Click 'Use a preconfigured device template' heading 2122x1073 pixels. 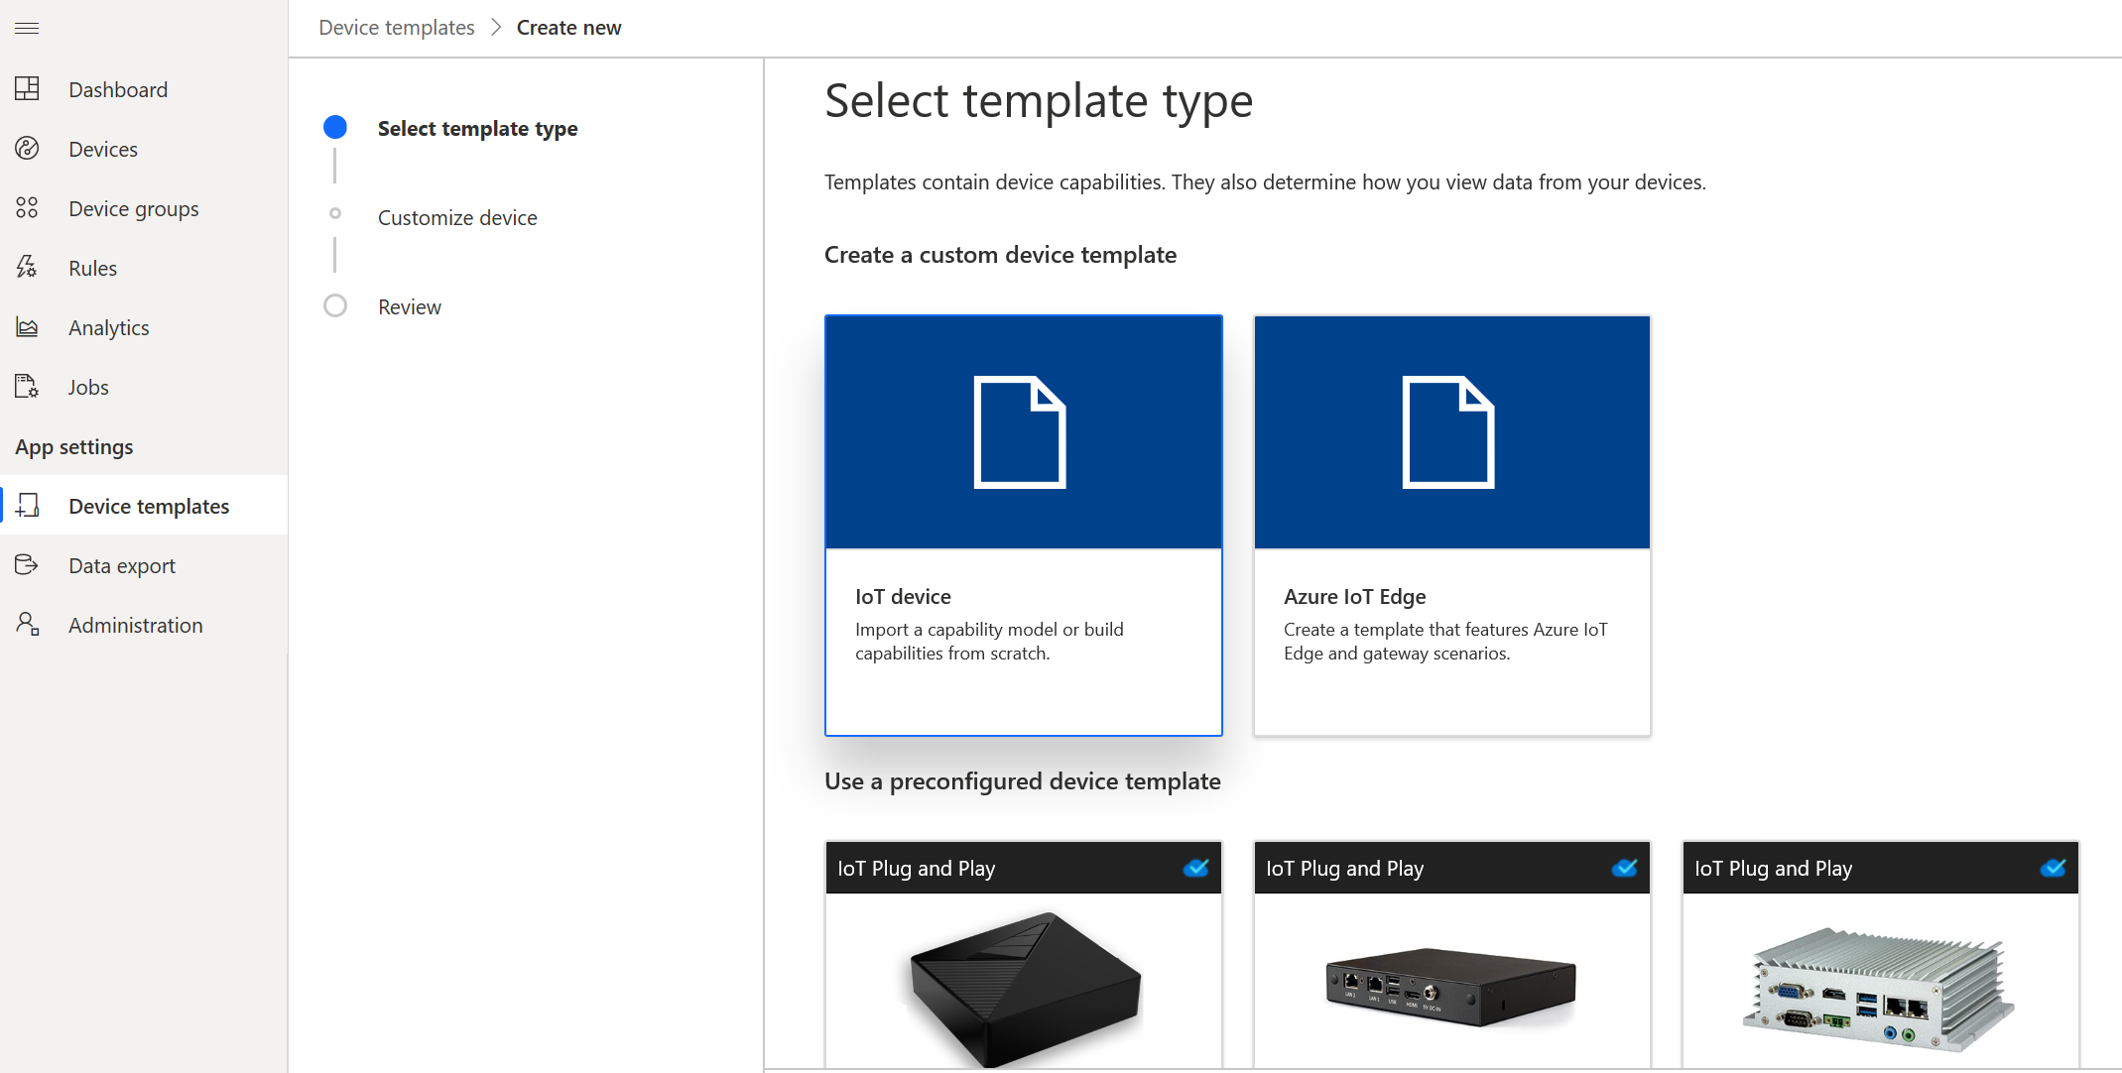(x=1022, y=781)
